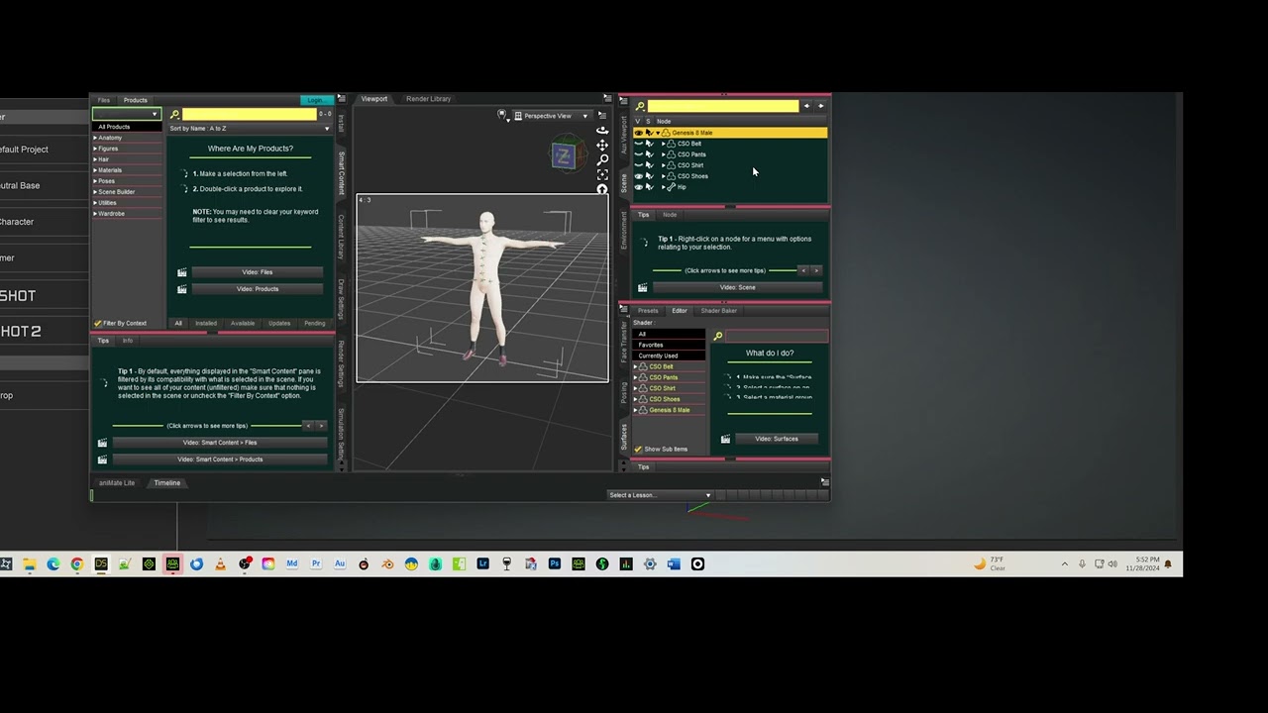Expand the Anatomy product category
The image size is (1268, 713).
click(x=95, y=138)
